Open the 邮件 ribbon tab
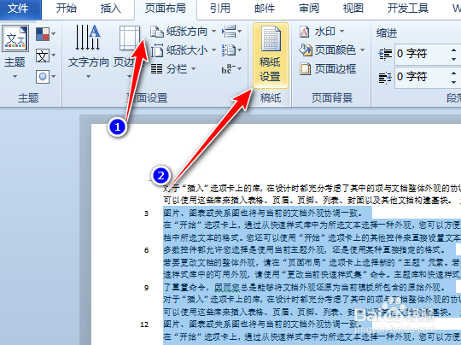The height and width of the screenshot is (345, 461). pyautogui.click(x=265, y=9)
